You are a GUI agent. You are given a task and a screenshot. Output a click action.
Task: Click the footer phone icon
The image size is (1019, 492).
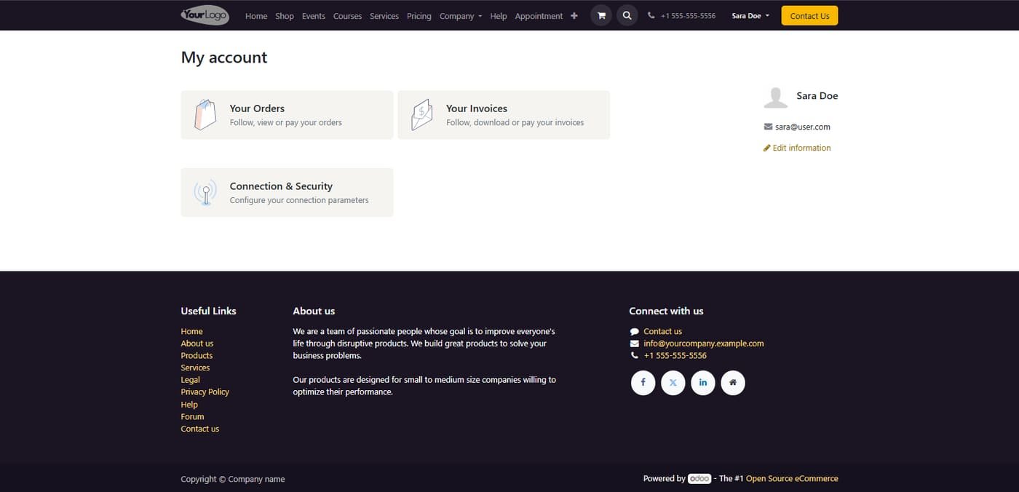pyautogui.click(x=634, y=356)
